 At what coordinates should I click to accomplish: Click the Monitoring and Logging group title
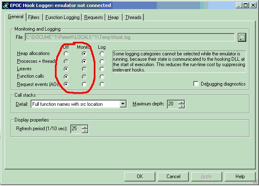click(38, 29)
